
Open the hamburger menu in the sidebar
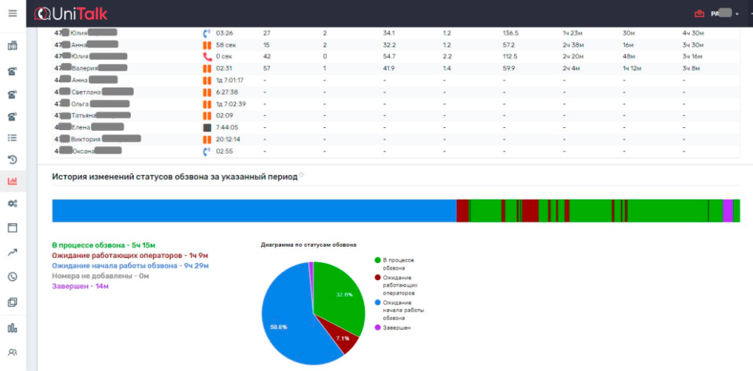12,13
